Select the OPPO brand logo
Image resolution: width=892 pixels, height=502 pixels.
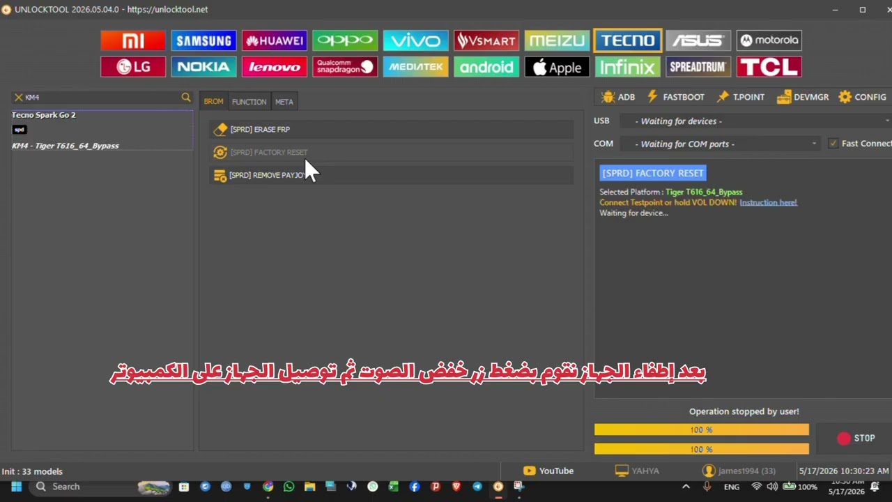(x=345, y=40)
